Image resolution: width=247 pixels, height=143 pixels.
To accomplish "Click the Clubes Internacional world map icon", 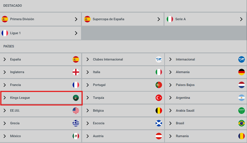I will (x=159, y=59).
